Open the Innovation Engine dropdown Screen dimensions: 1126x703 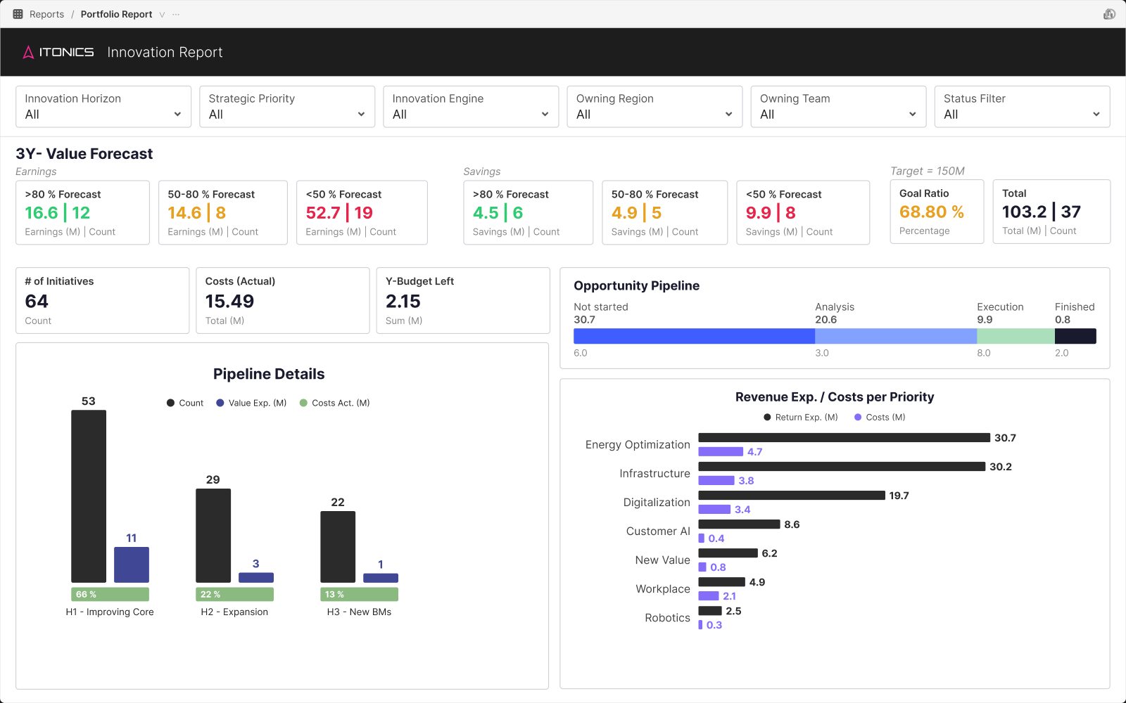tap(471, 107)
